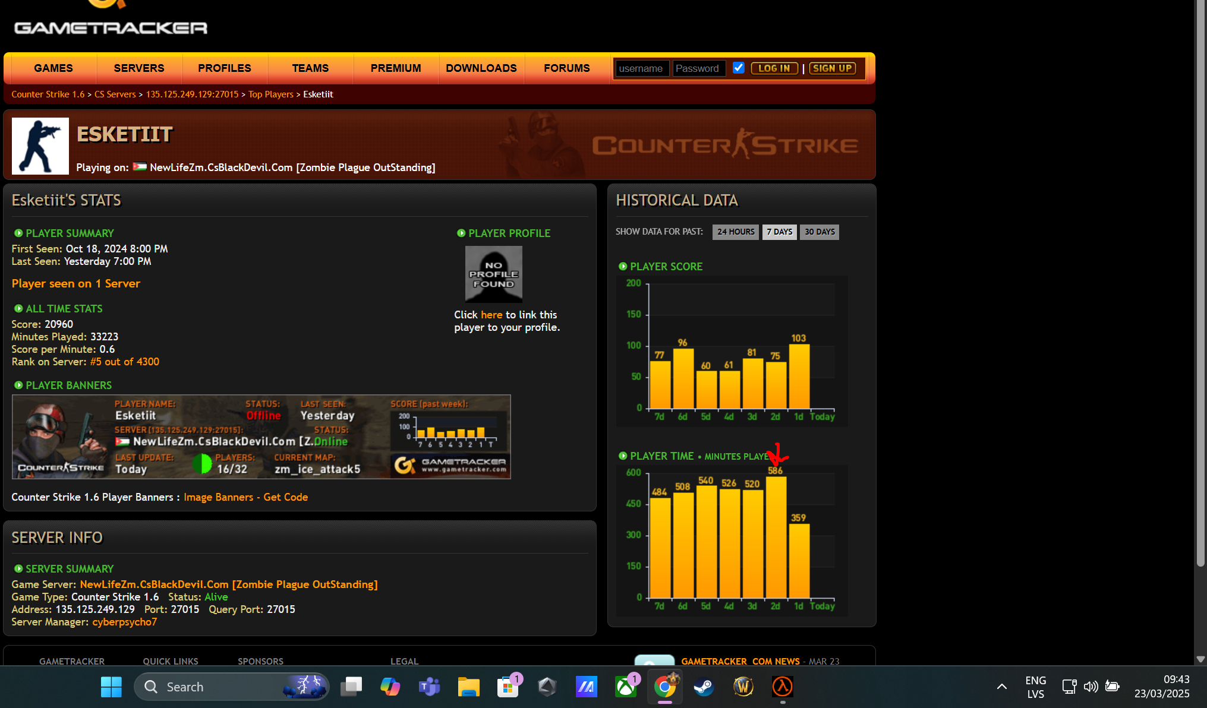Image resolution: width=1207 pixels, height=708 pixels.
Task: Open the Counter Strike 1.6 breadcrumb link
Action: click(48, 94)
